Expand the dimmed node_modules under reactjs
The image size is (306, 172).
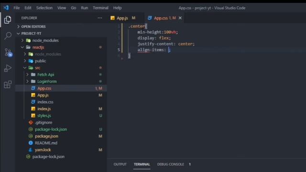coord(25,54)
